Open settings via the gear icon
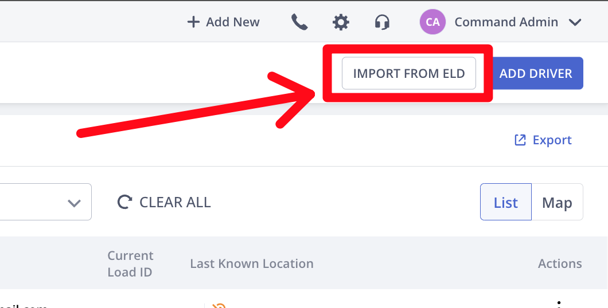Image resolution: width=608 pixels, height=308 pixels. pos(341,22)
